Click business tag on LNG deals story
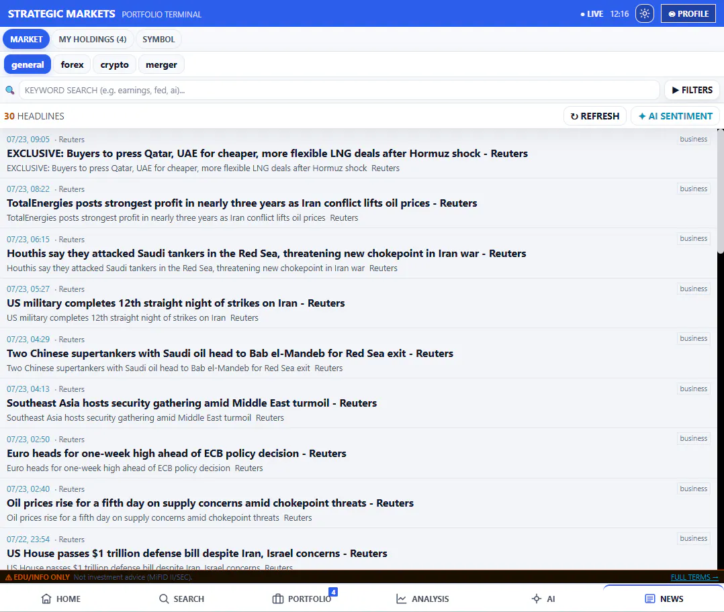Viewport: 724px width, 612px height. (693, 139)
